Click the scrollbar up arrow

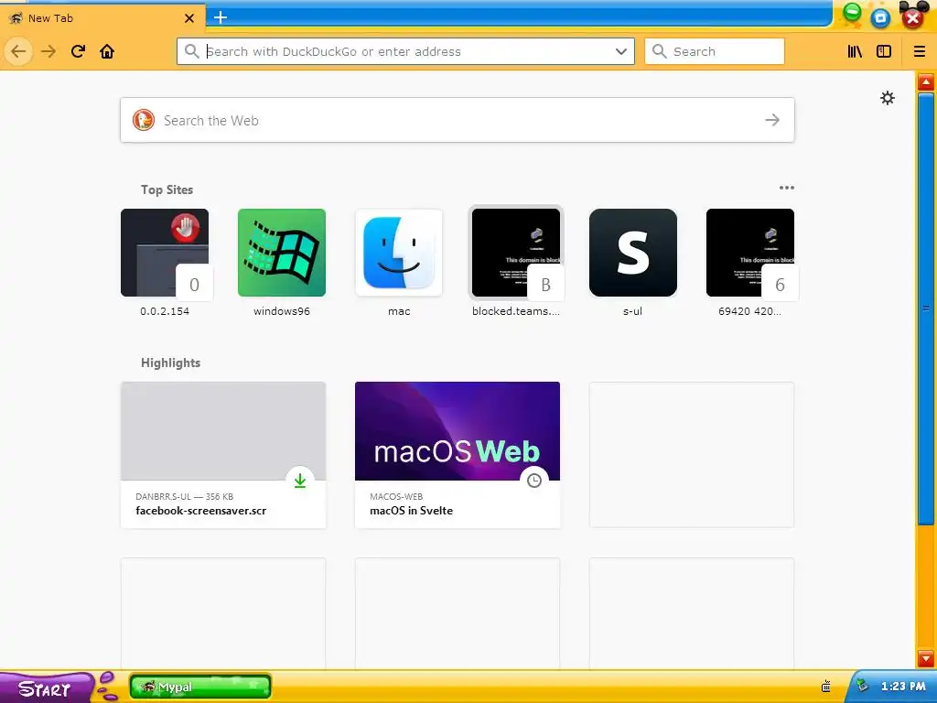(x=926, y=81)
